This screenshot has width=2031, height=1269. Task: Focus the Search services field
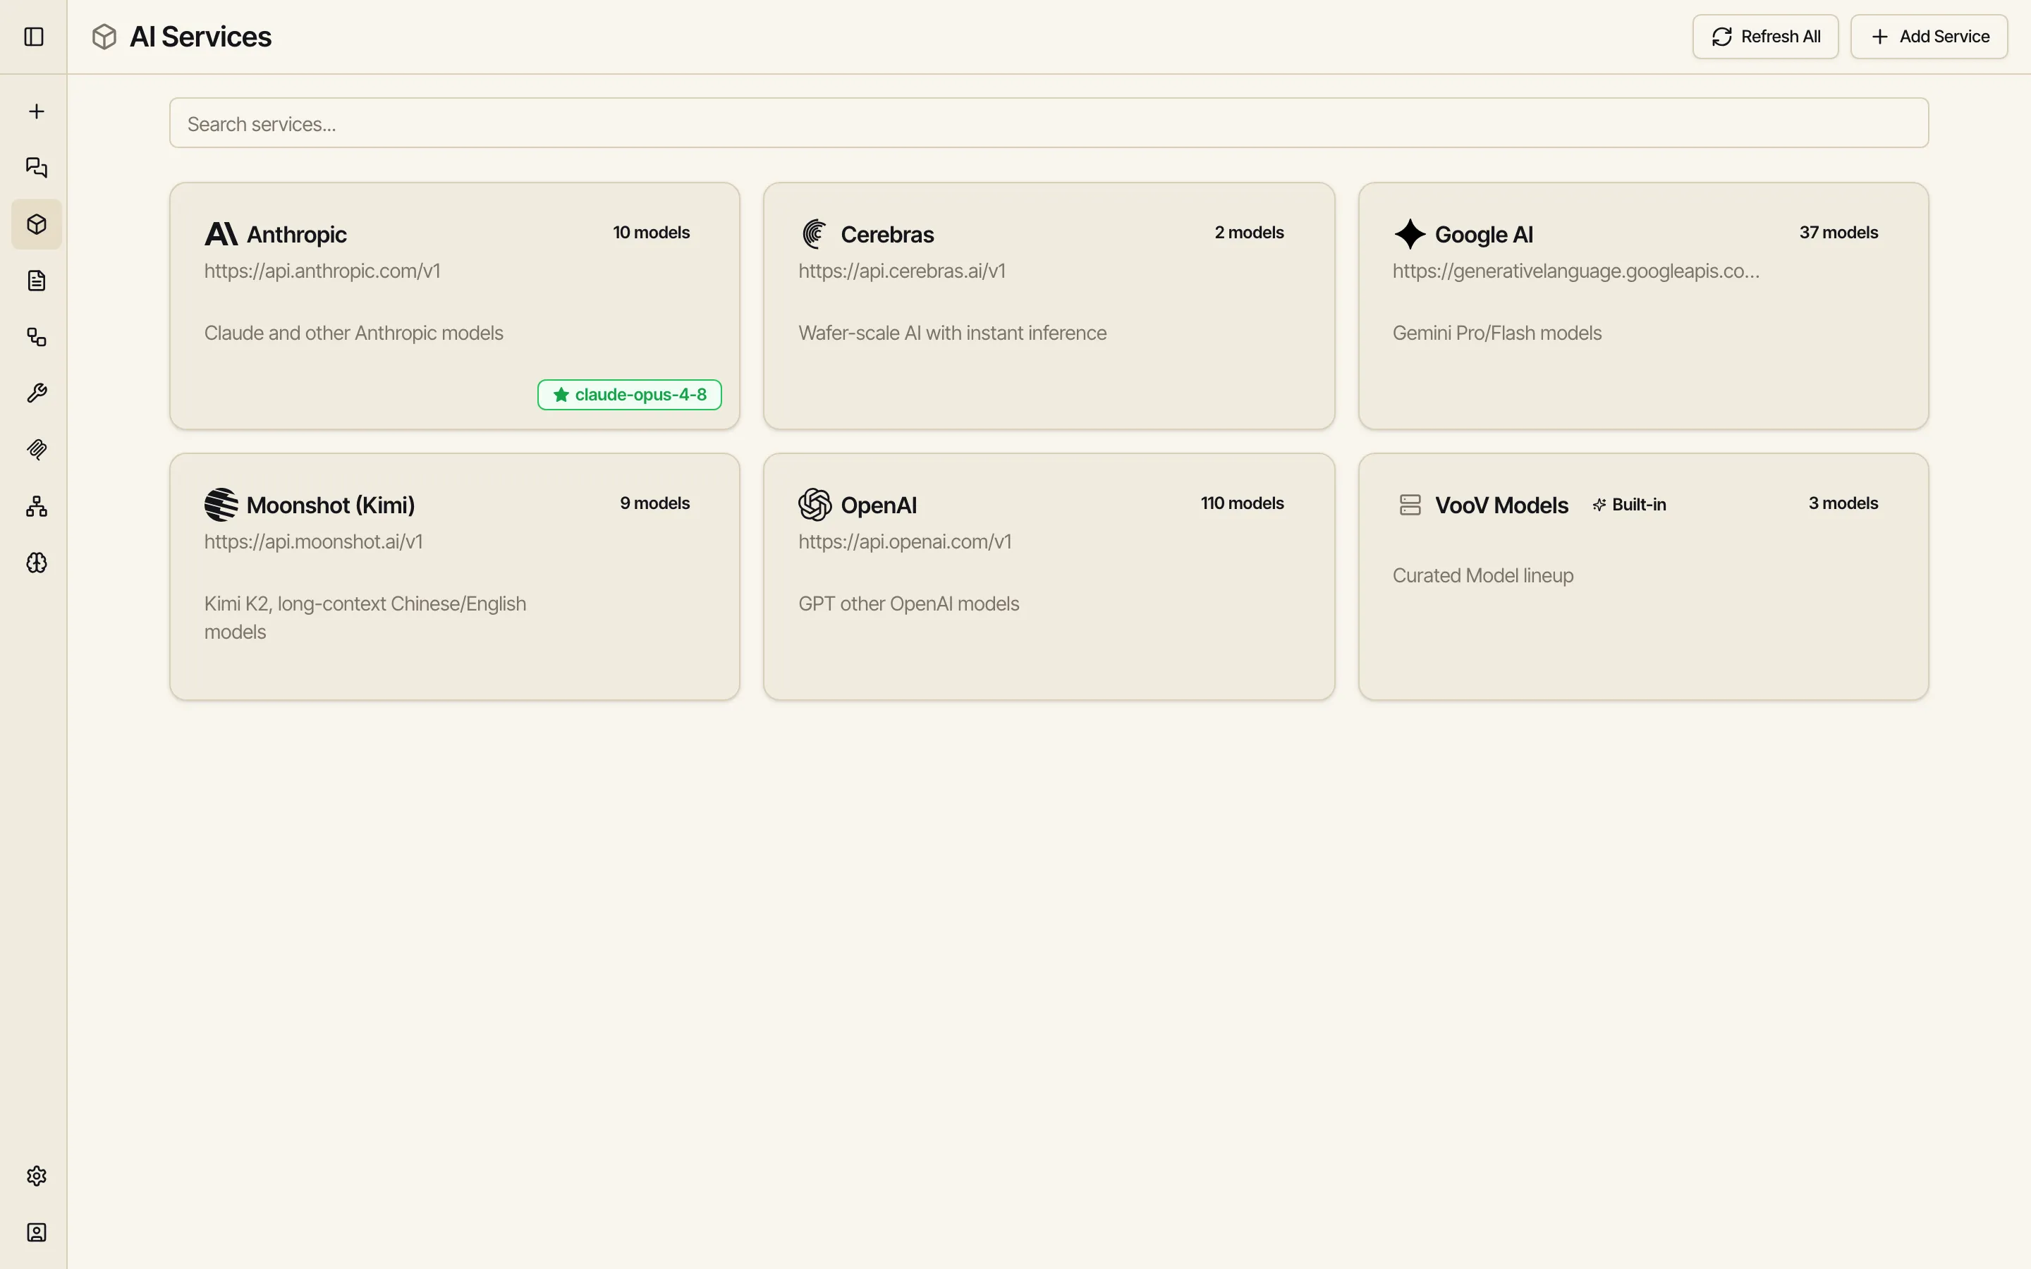tap(1048, 123)
